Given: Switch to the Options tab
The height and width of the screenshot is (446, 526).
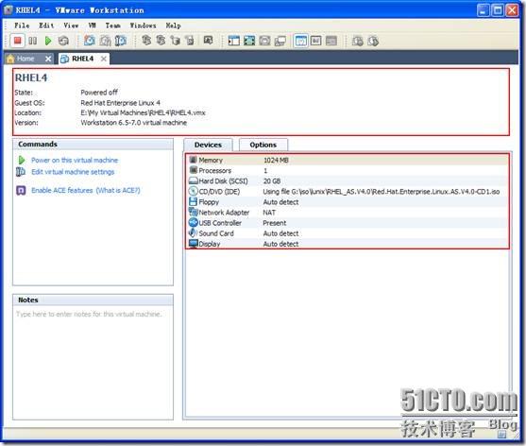Looking at the screenshot, I should coord(263,145).
